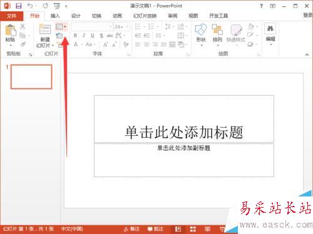Open the File (文件) tab
313x234 pixels.
pos(12,16)
